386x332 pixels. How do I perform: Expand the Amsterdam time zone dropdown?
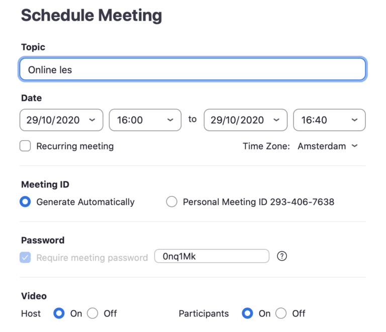click(x=327, y=146)
